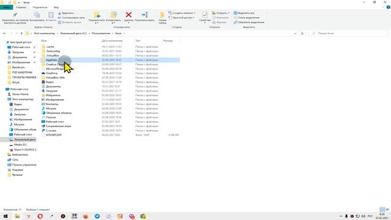391x220 pixels.
Task: Open ПРОЕКТЫ PREMIER in the navigation pane
Action: tap(24, 78)
